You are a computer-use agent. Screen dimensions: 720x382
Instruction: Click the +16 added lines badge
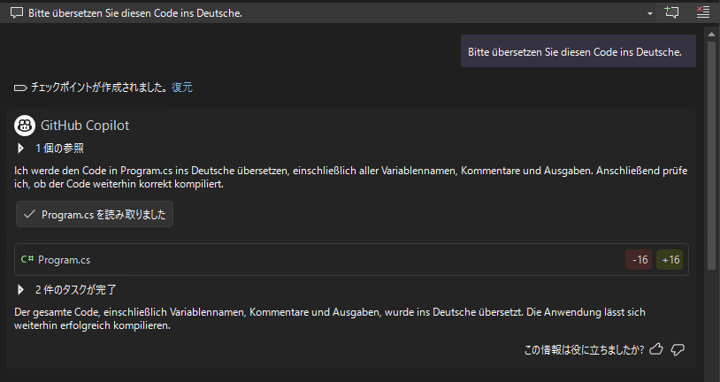(x=670, y=260)
